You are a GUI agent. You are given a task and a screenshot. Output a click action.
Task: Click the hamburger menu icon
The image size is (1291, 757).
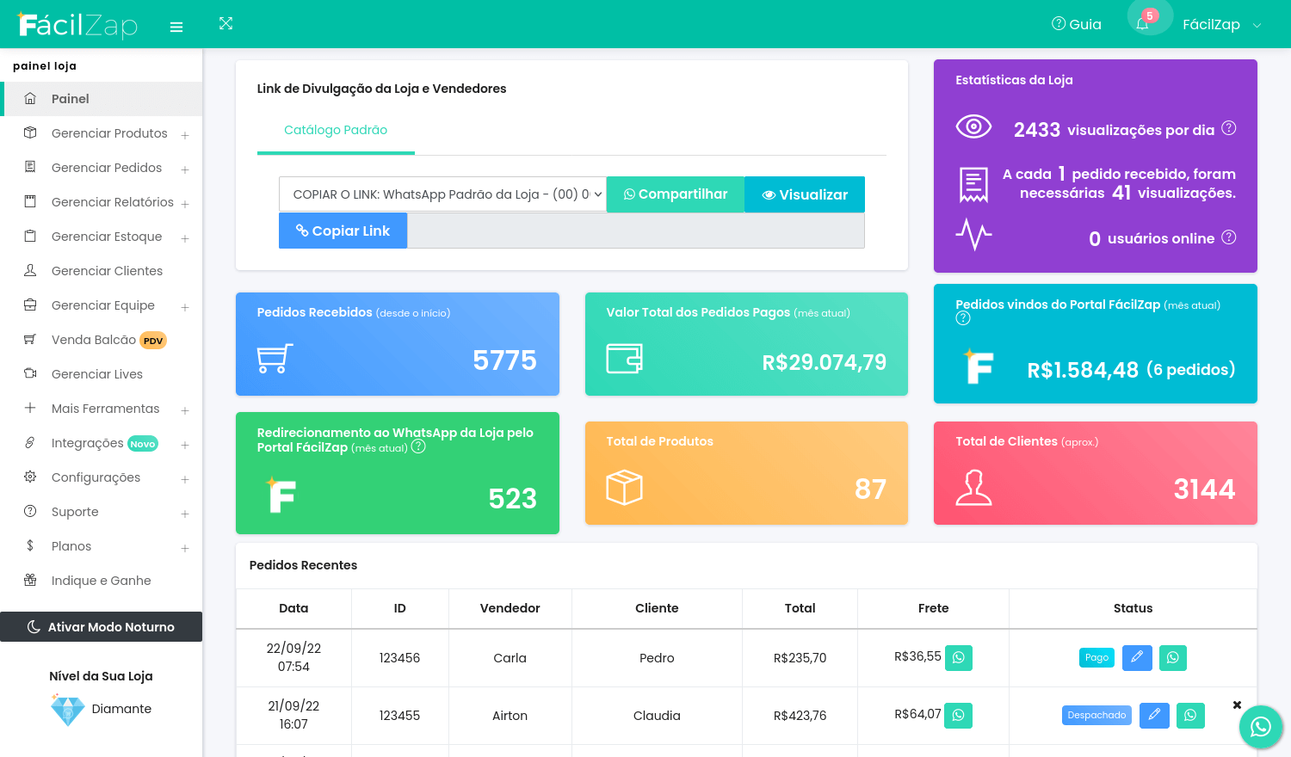176,28
